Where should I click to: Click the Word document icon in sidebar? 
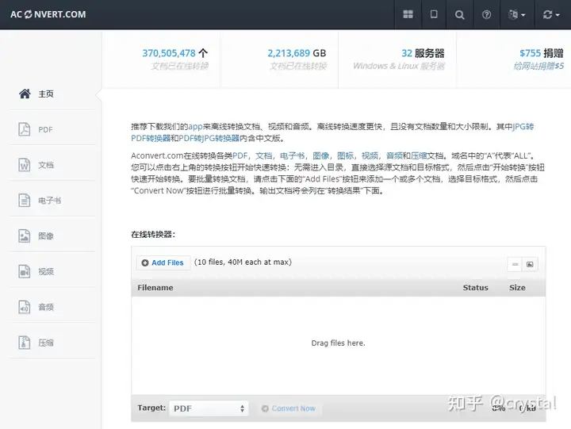coord(25,165)
